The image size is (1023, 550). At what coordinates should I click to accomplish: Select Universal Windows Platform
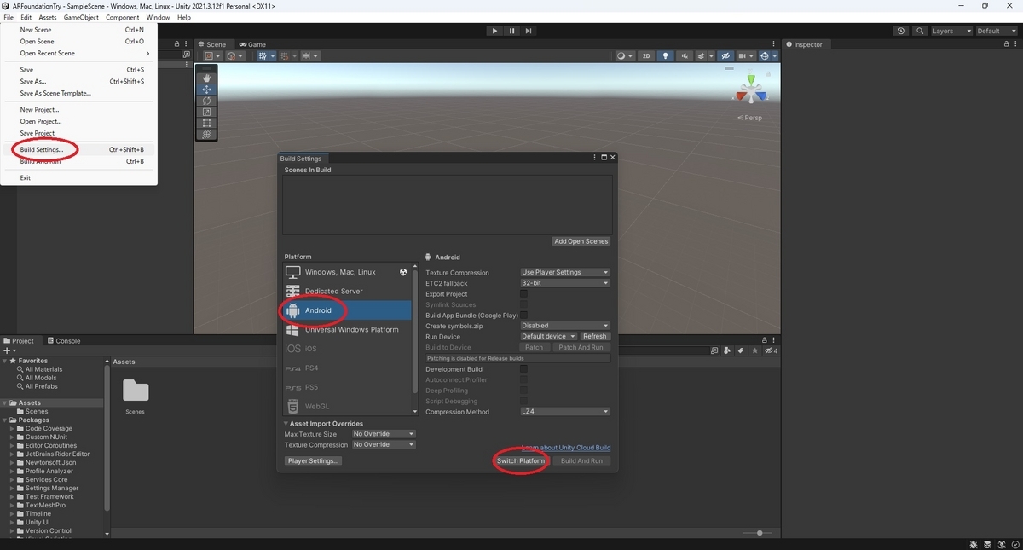347,329
